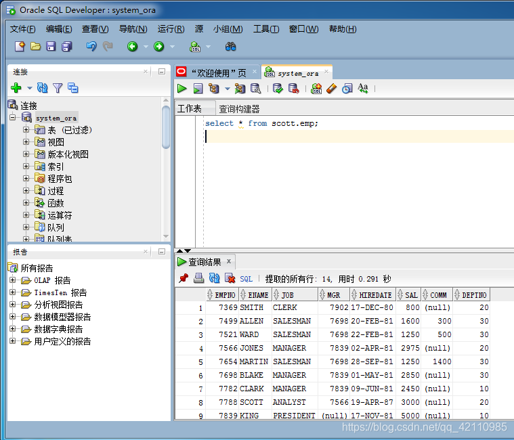Expand the 数据字典报告 folder
This screenshot has height=440, width=514.
pyautogui.click(x=12, y=329)
